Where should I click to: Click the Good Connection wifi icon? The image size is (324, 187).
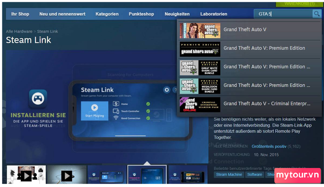click(116, 118)
